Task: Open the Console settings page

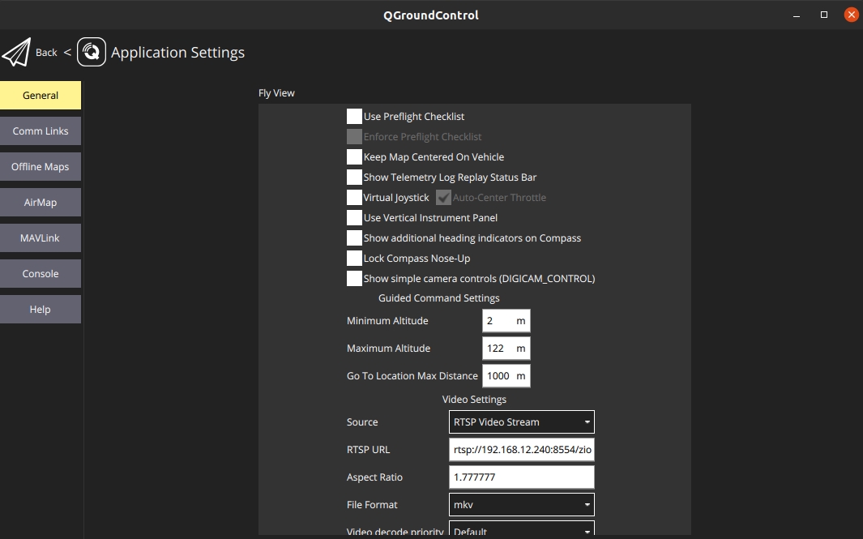Action: tap(41, 274)
